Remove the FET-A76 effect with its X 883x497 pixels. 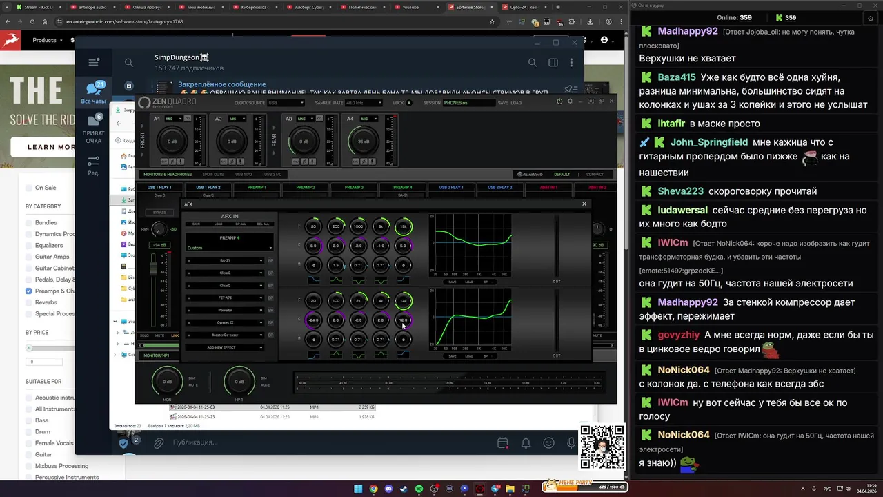tap(189, 298)
